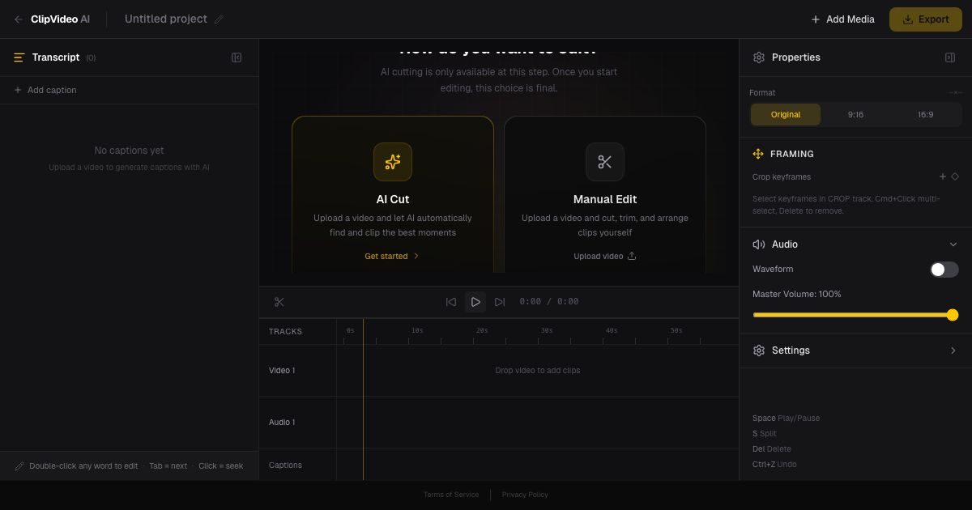Expand the Settings section
The image size is (972, 510).
pos(953,351)
